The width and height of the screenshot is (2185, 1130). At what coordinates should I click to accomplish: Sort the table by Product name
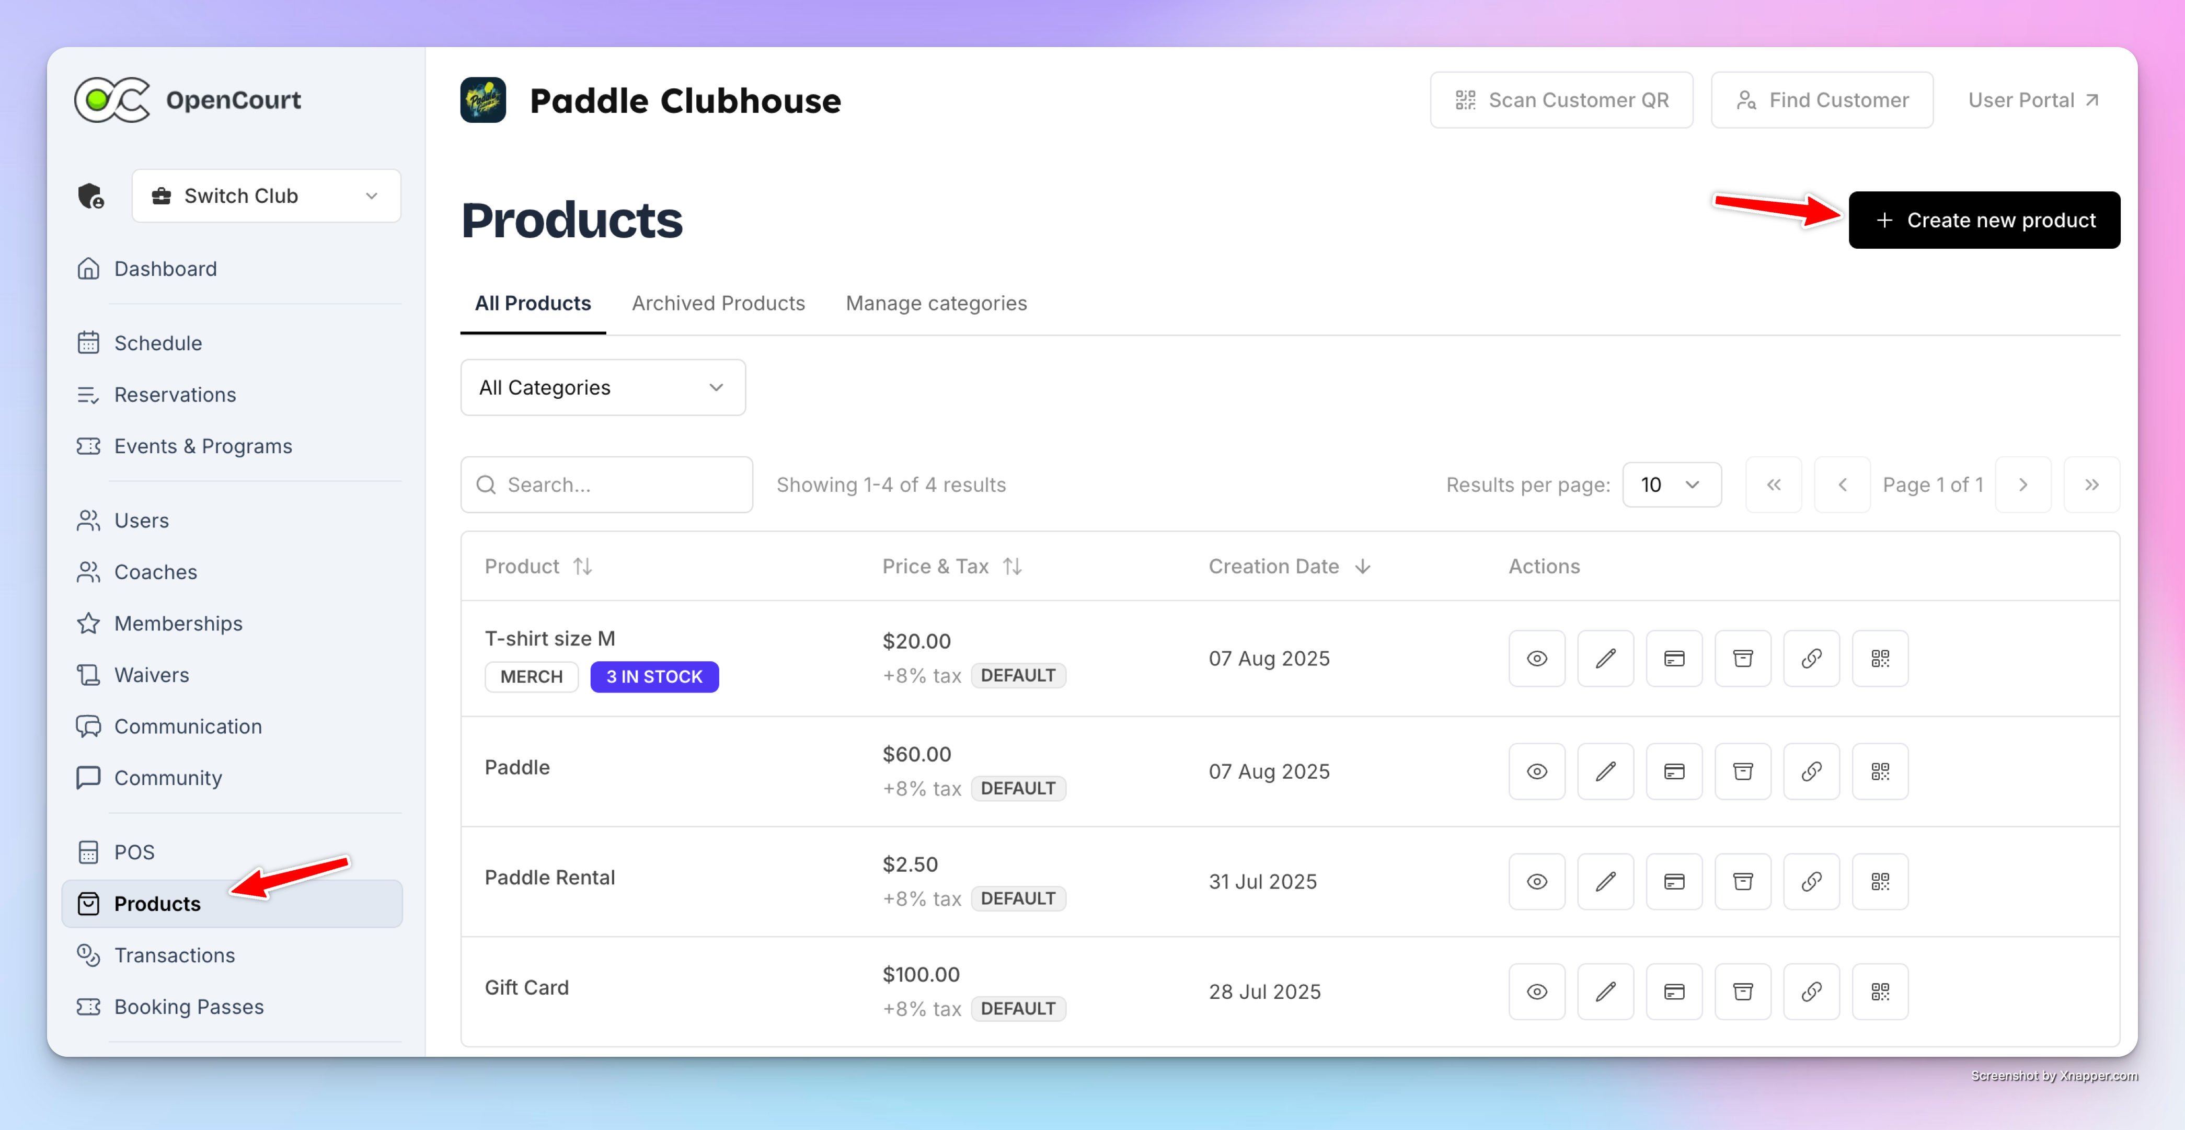538,567
